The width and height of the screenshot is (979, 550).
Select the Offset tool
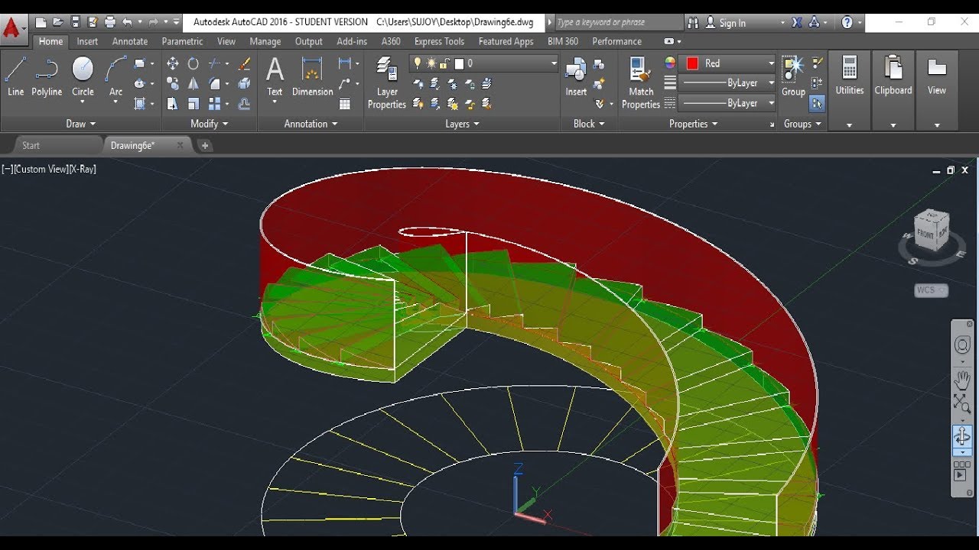pos(244,104)
